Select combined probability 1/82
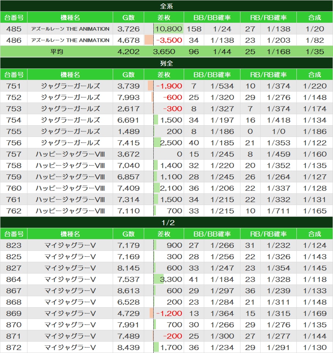This screenshot has height=353, width=333. [315, 40]
